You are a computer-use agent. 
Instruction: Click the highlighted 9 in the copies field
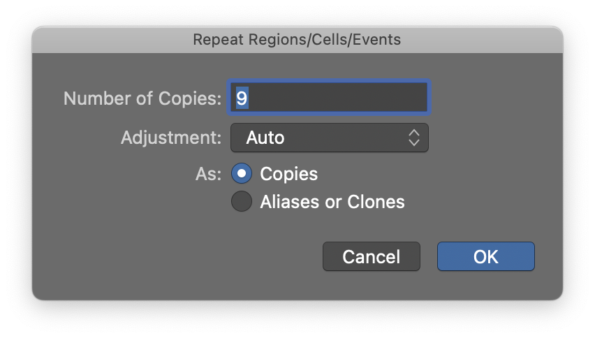point(242,98)
